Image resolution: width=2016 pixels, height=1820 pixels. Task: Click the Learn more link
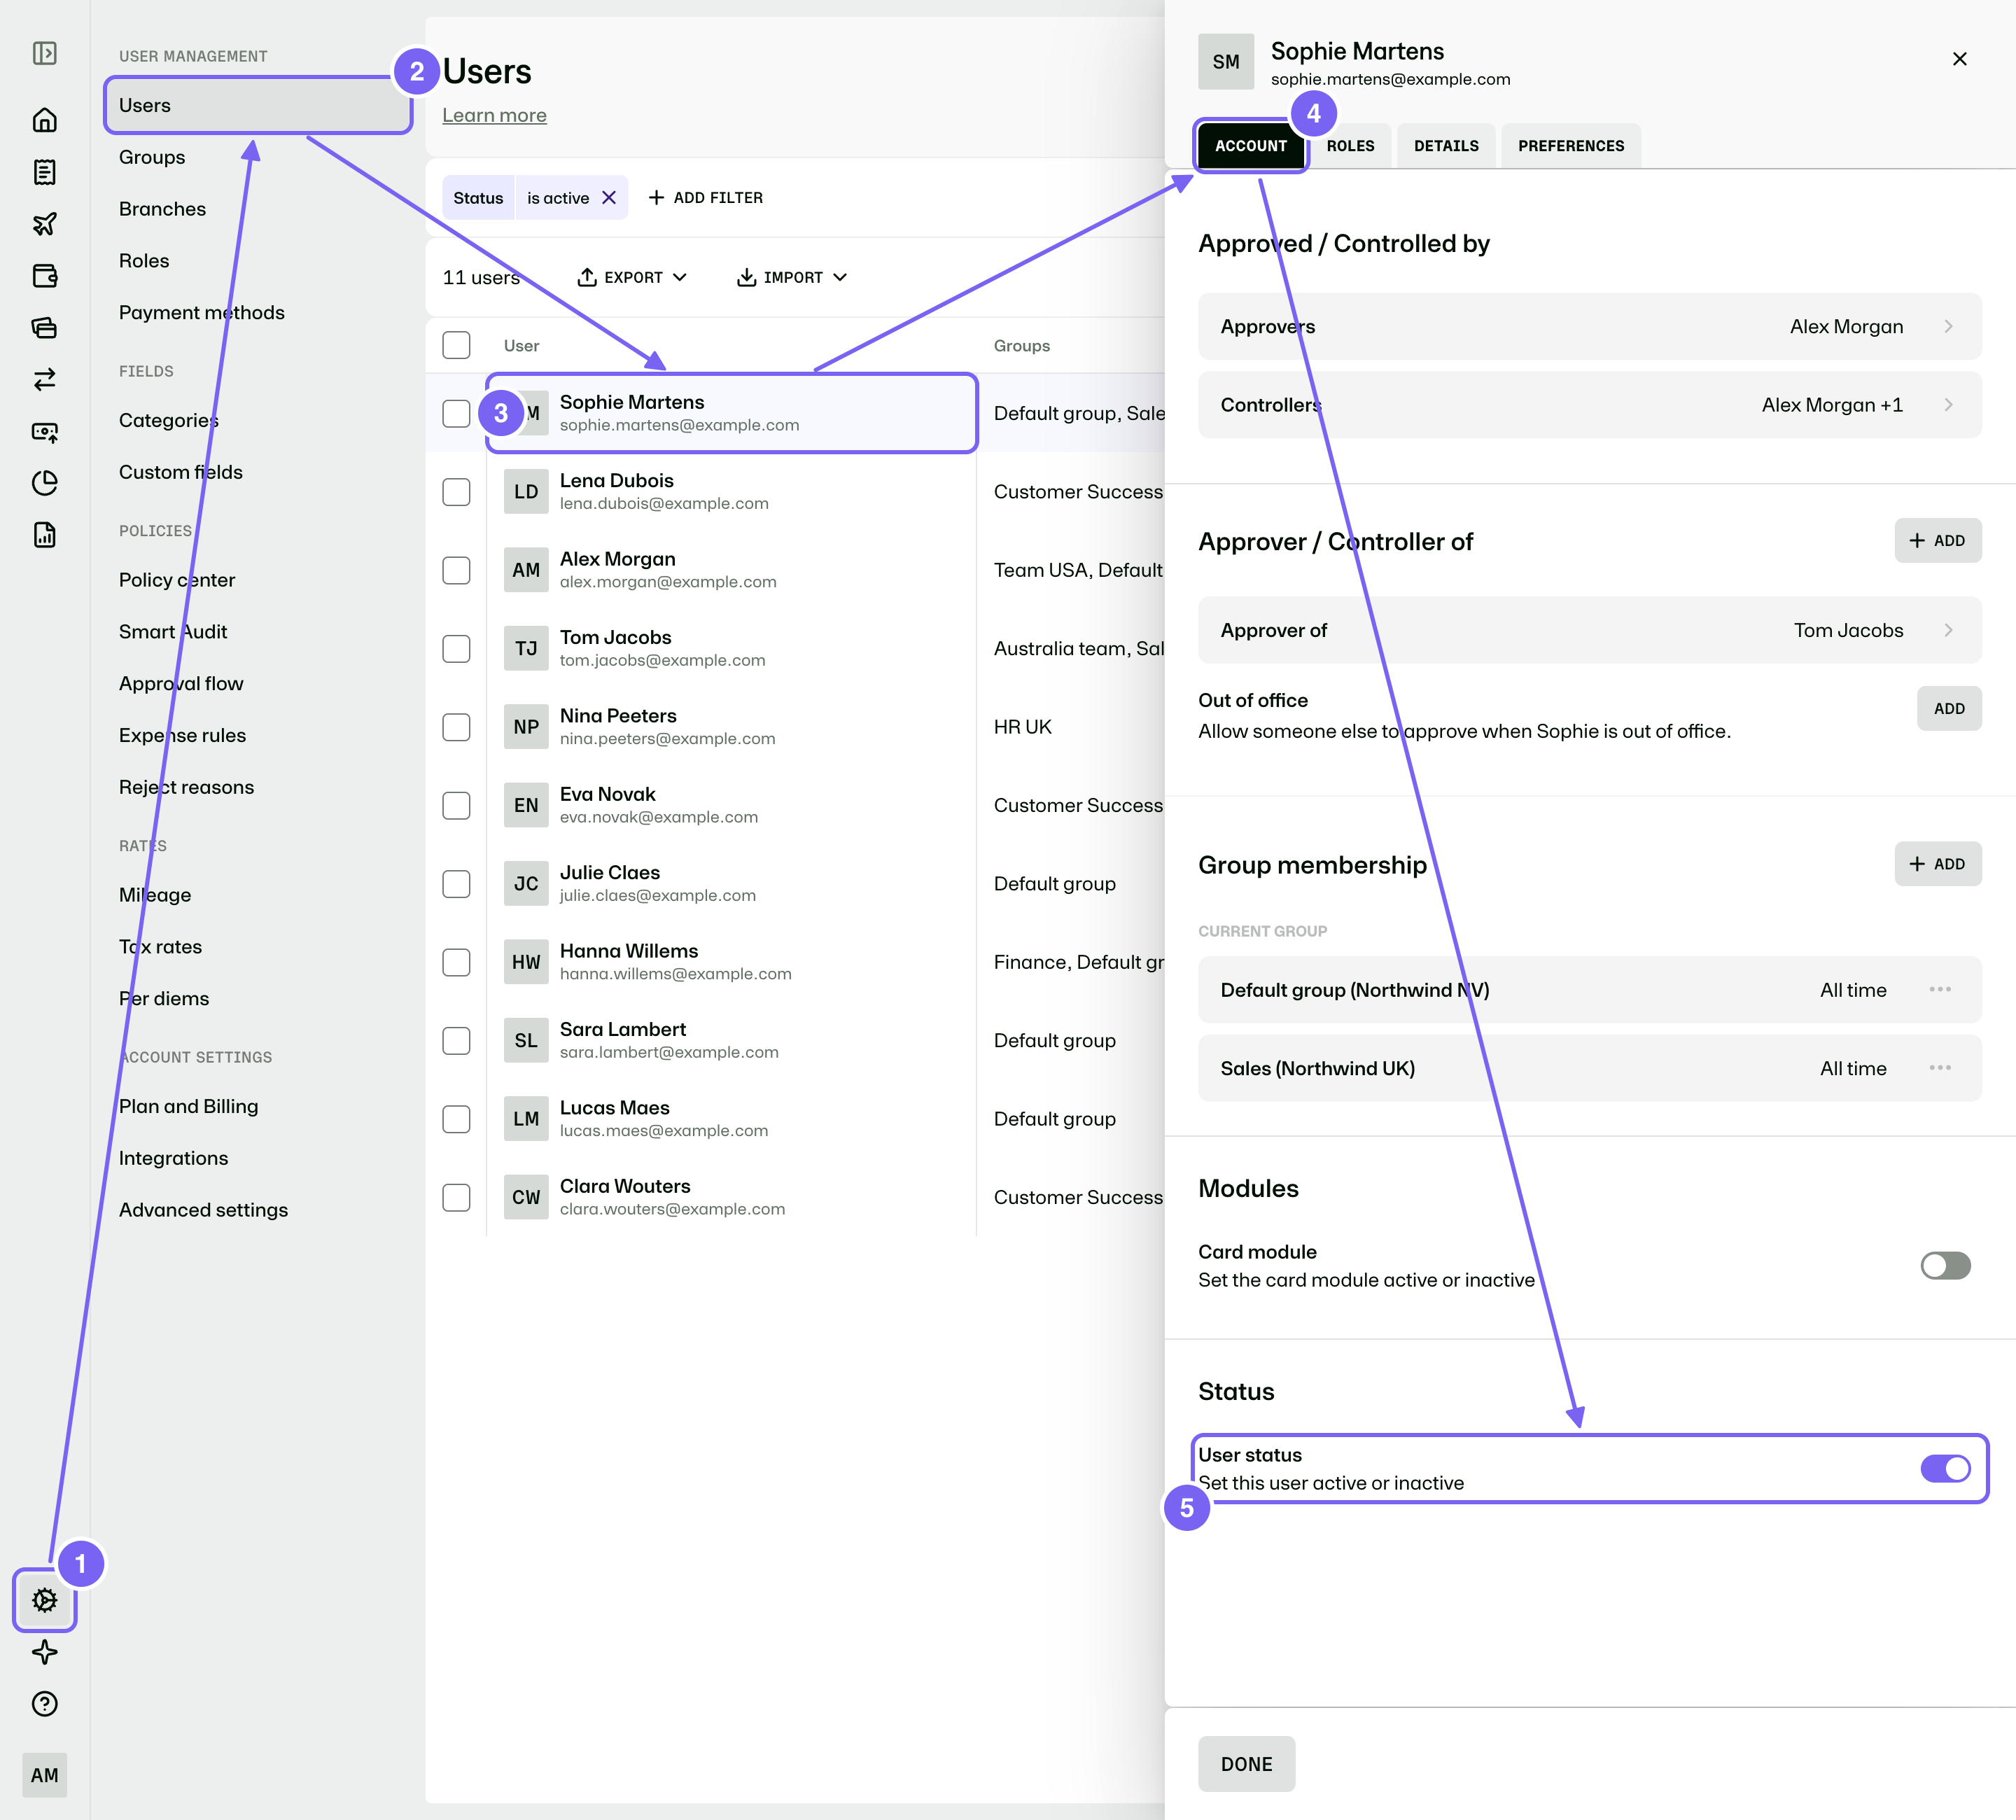(494, 115)
